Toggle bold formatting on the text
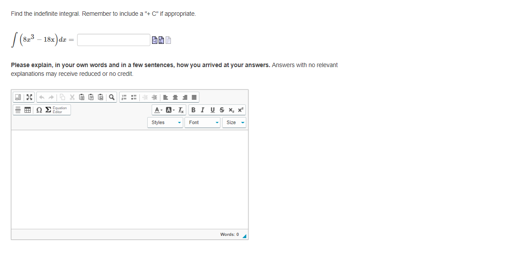The width and height of the screenshot is (518, 253). click(x=194, y=110)
